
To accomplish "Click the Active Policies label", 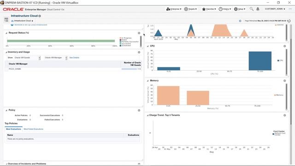I will (21, 115).
